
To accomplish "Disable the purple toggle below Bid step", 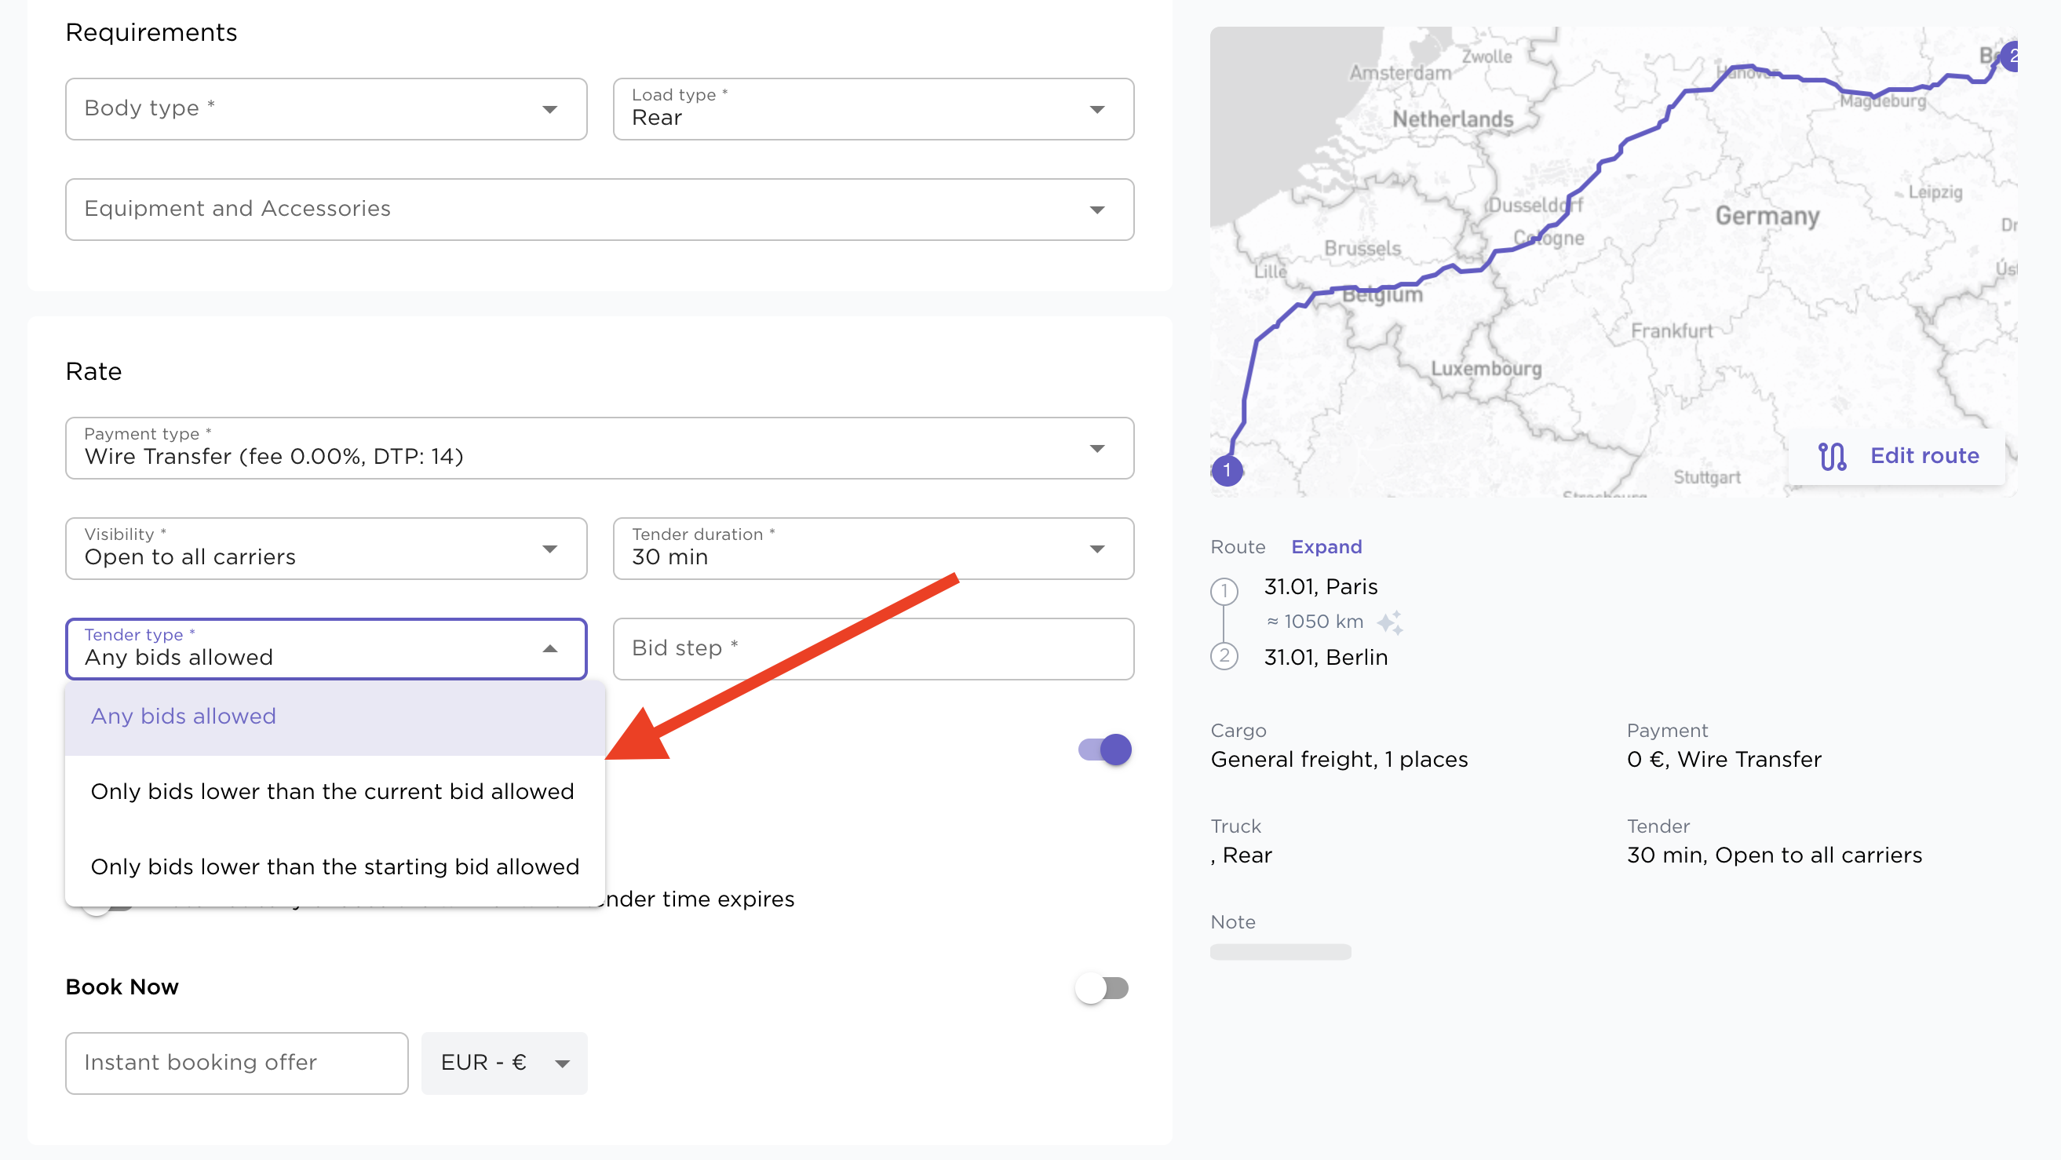I will point(1104,750).
